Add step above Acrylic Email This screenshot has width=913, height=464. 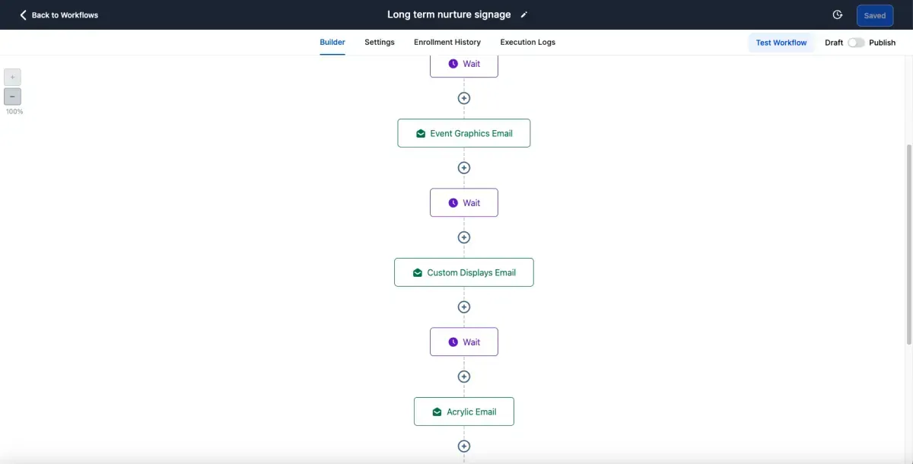[x=464, y=377]
